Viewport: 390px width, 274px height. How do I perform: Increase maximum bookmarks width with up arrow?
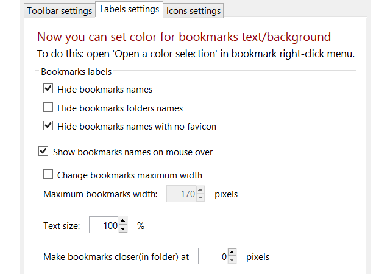coord(201,191)
